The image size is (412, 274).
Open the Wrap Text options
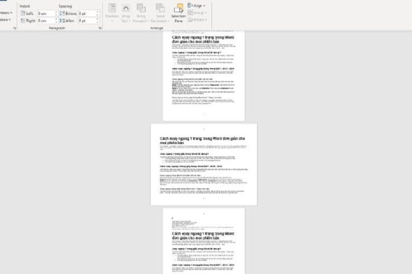point(126,13)
